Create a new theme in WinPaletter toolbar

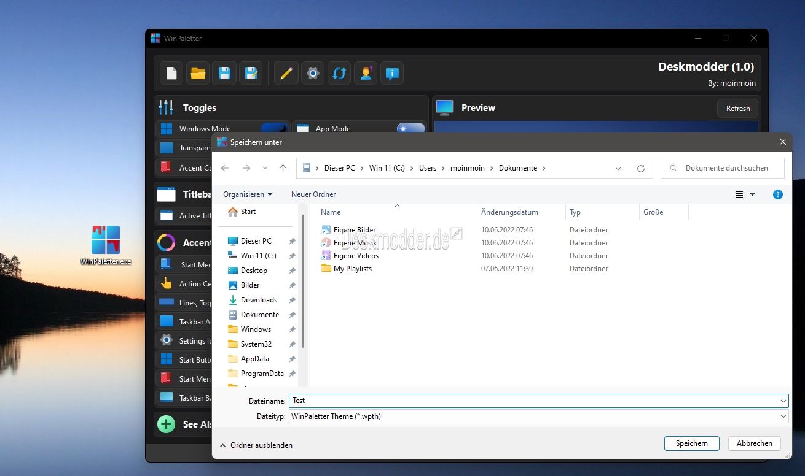point(171,74)
